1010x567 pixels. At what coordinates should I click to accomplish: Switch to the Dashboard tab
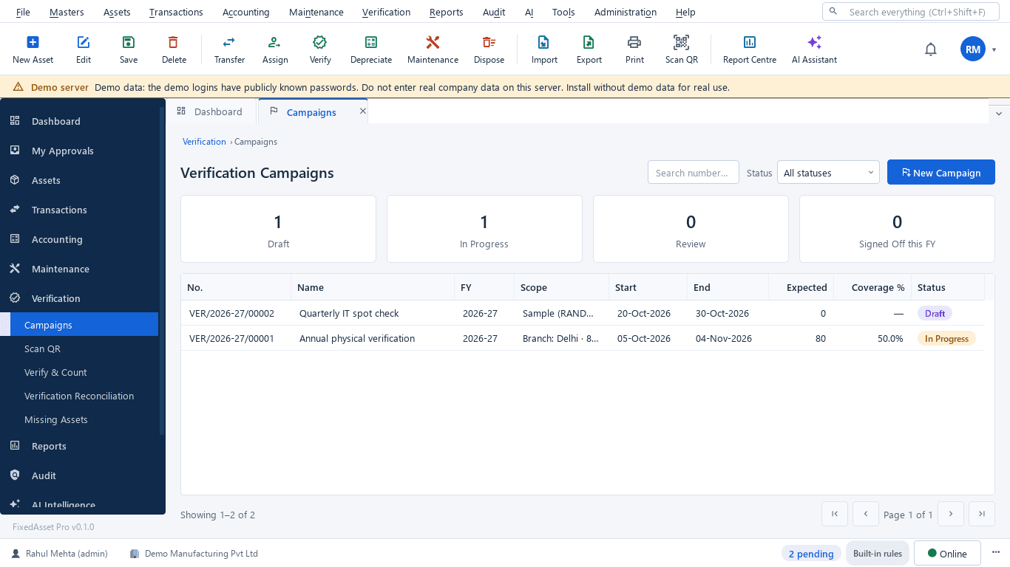(211, 111)
